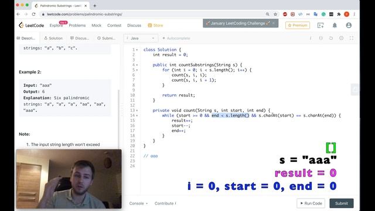Screen dimensions: 375x211
Task: Collapse count method fold arrow on line 13
Action: (x=137, y=111)
